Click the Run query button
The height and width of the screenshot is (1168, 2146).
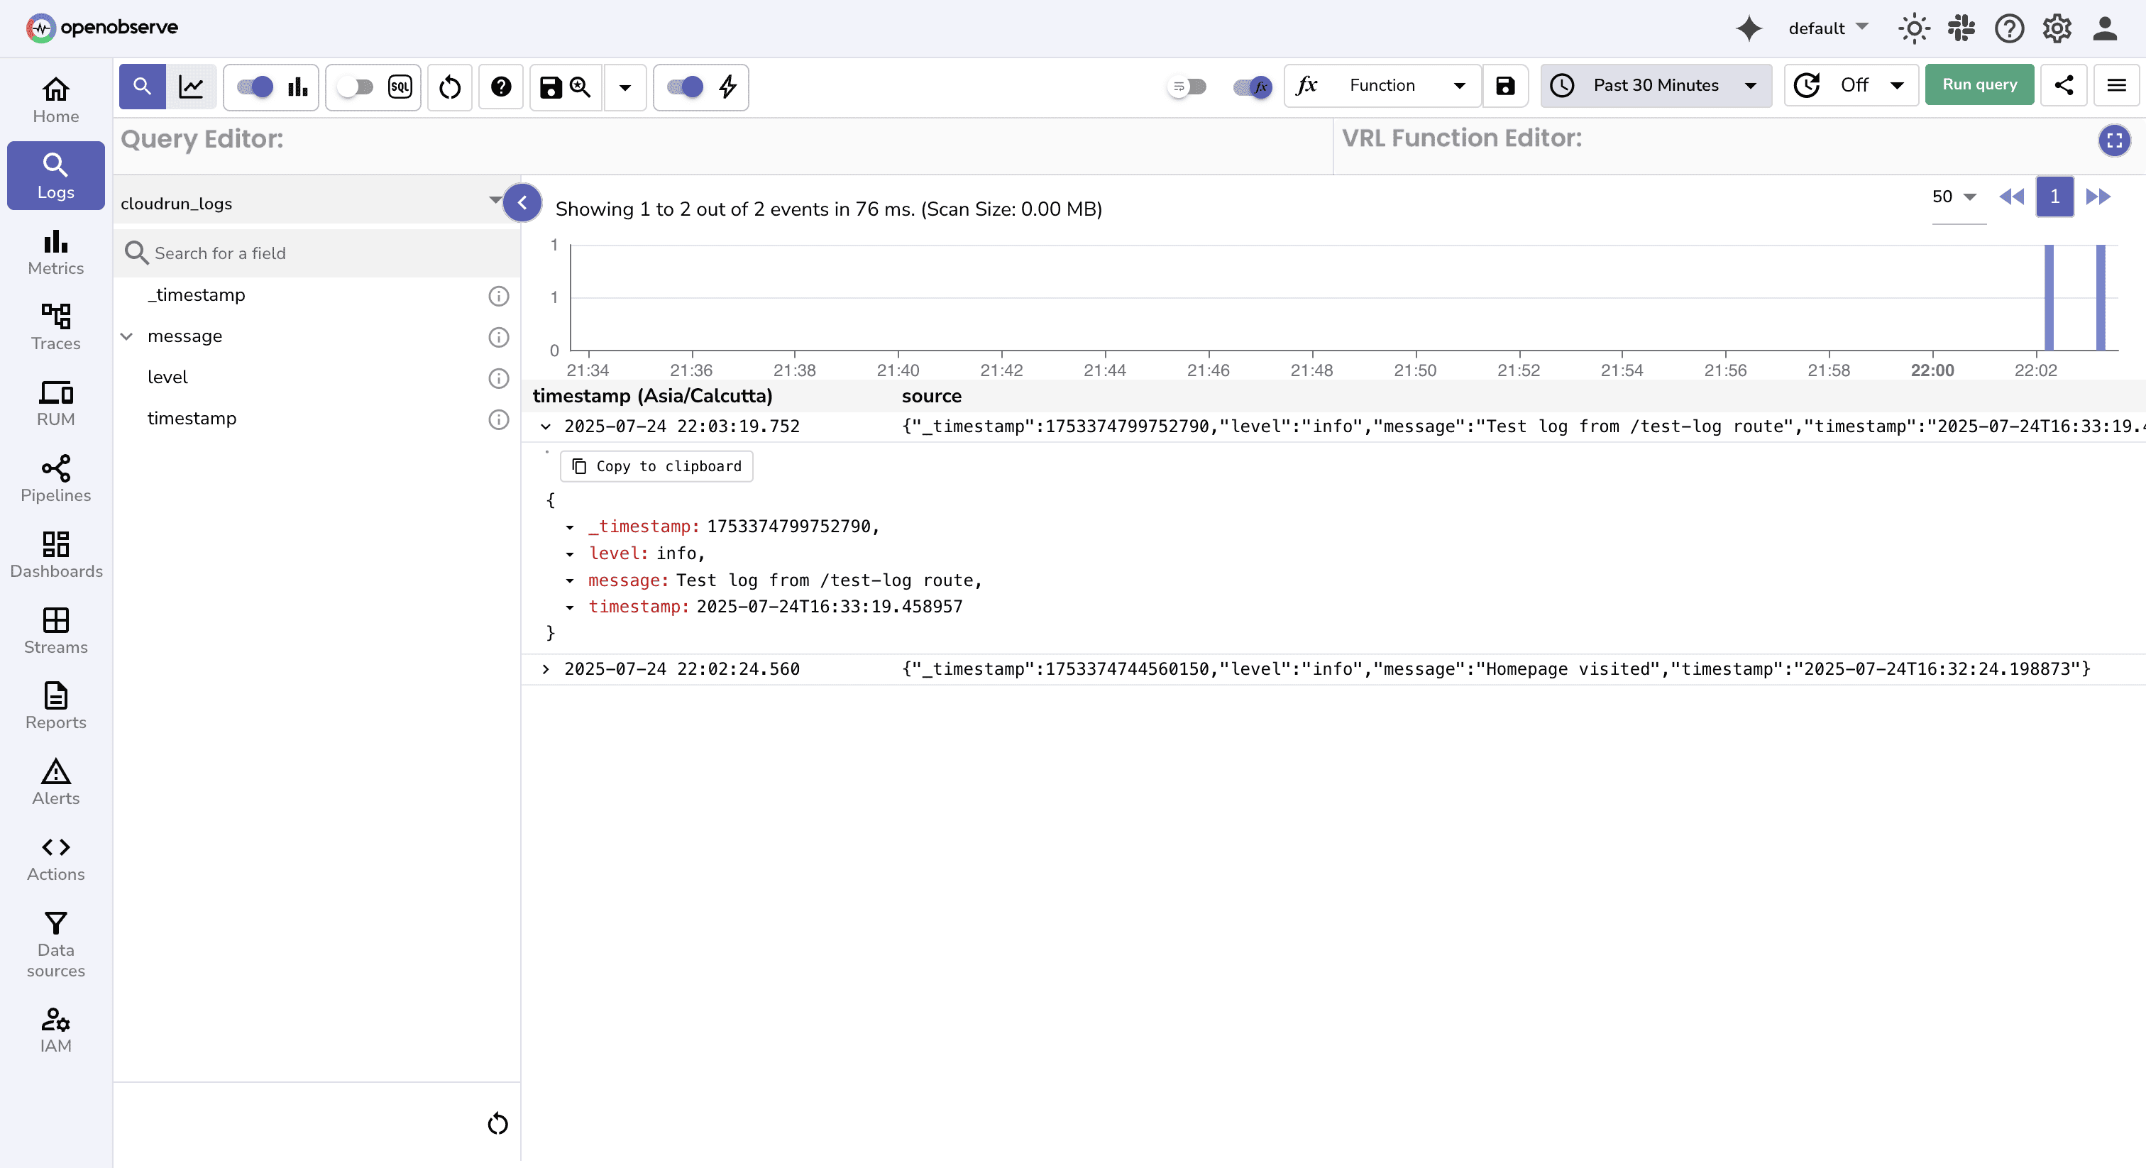[1979, 85]
